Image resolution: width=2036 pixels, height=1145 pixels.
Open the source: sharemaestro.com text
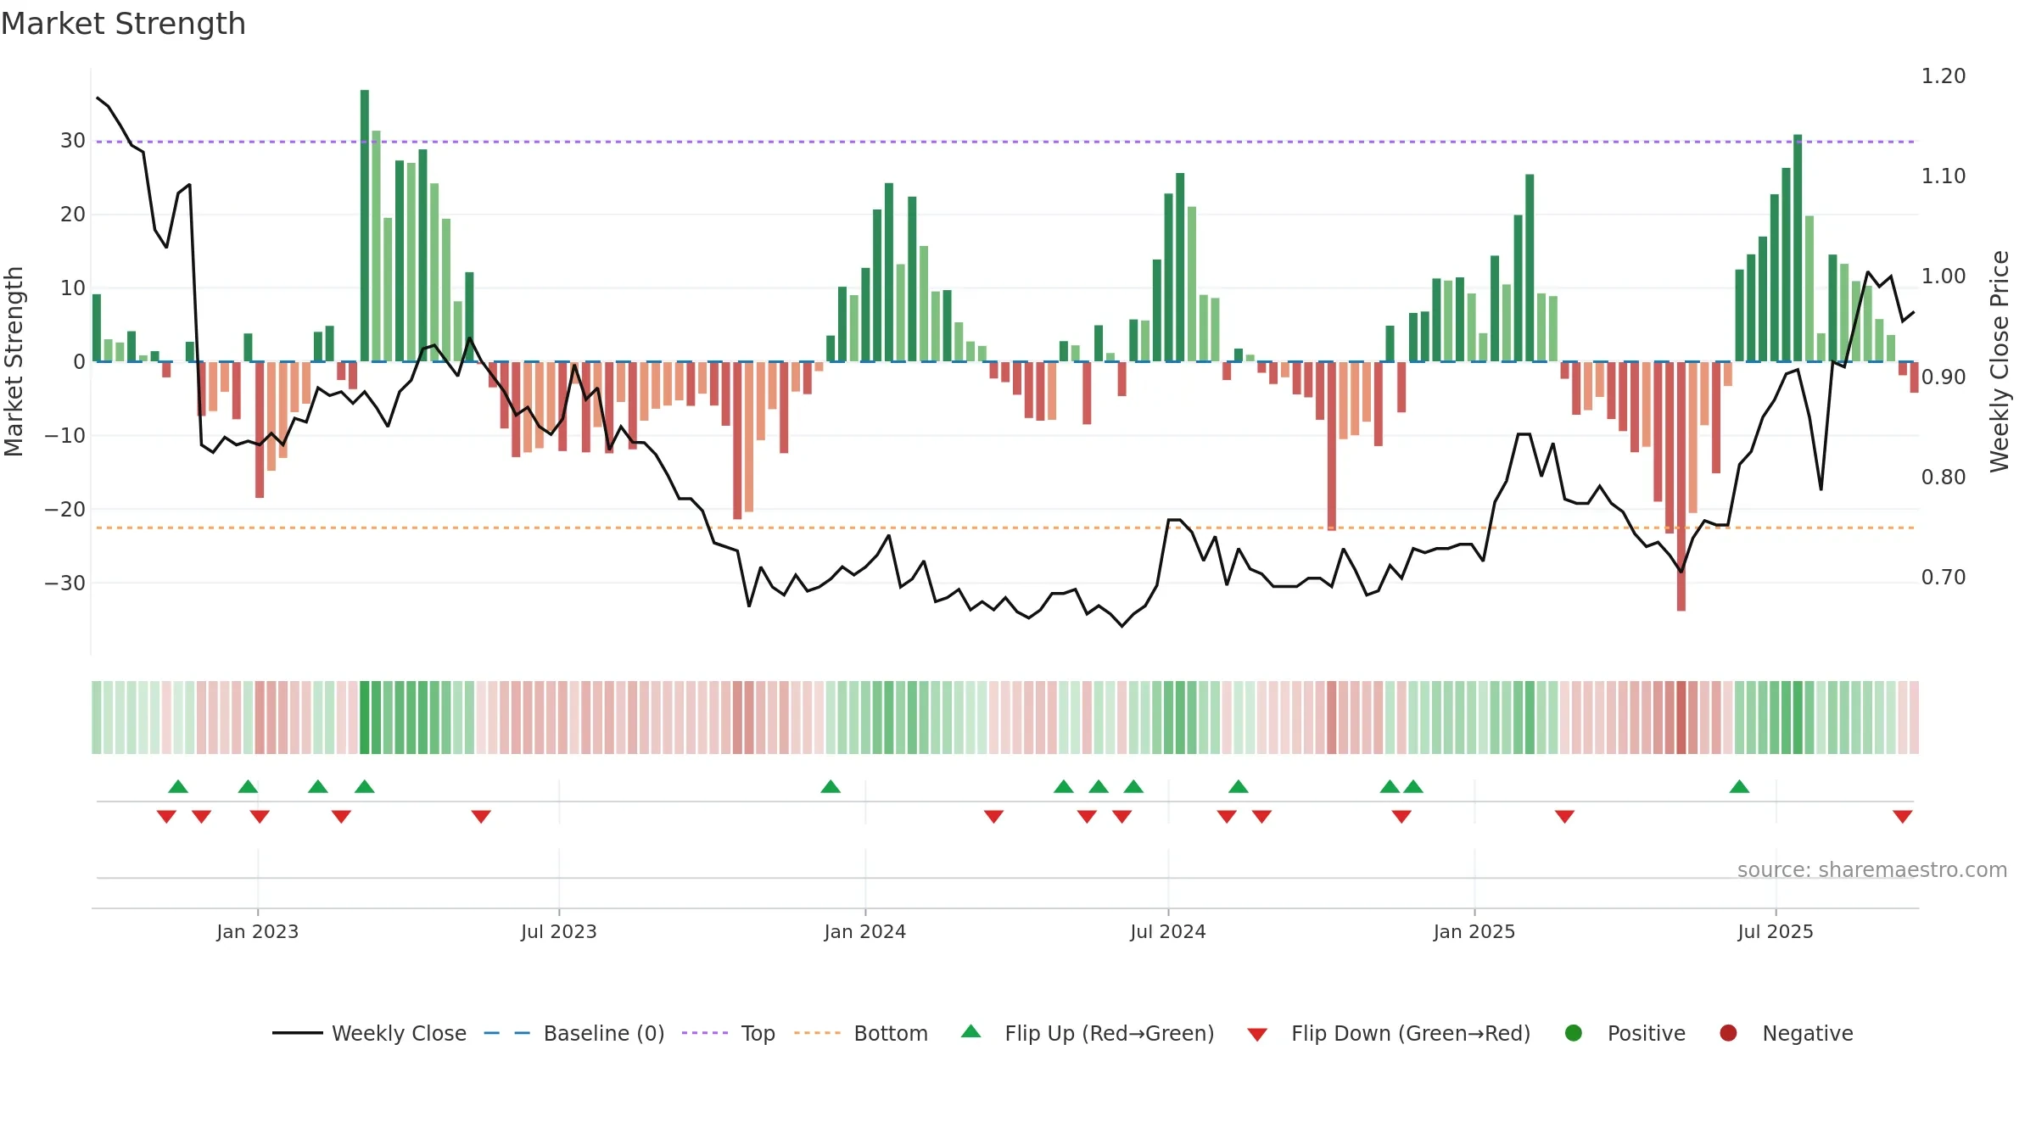point(1872,870)
